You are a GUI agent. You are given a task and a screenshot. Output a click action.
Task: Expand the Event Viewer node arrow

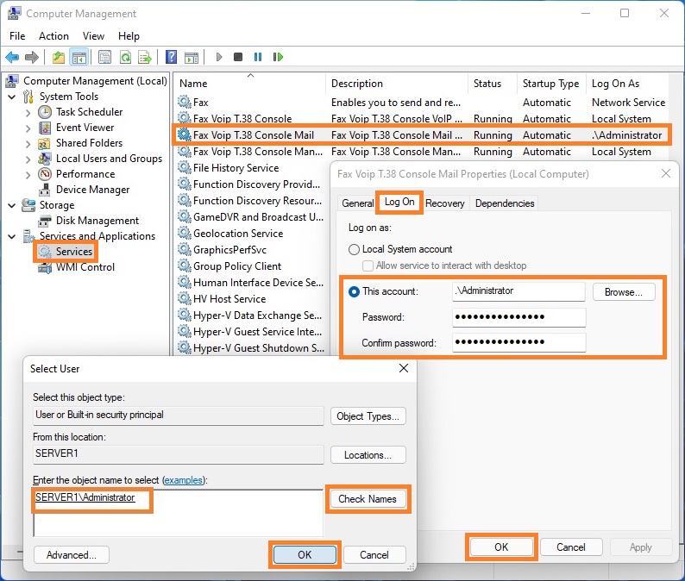[x=28, y=128]
